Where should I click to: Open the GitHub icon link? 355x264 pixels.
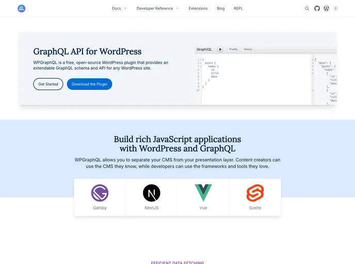pyautogui.click(x=317, y=8)
